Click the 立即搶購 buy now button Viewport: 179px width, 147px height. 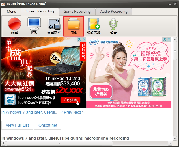(x=70, y=100)
